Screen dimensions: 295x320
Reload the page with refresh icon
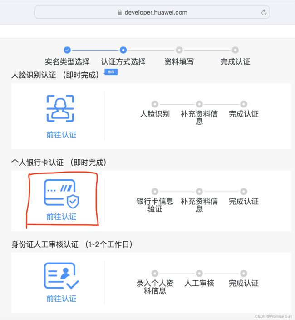coord(264,12)
